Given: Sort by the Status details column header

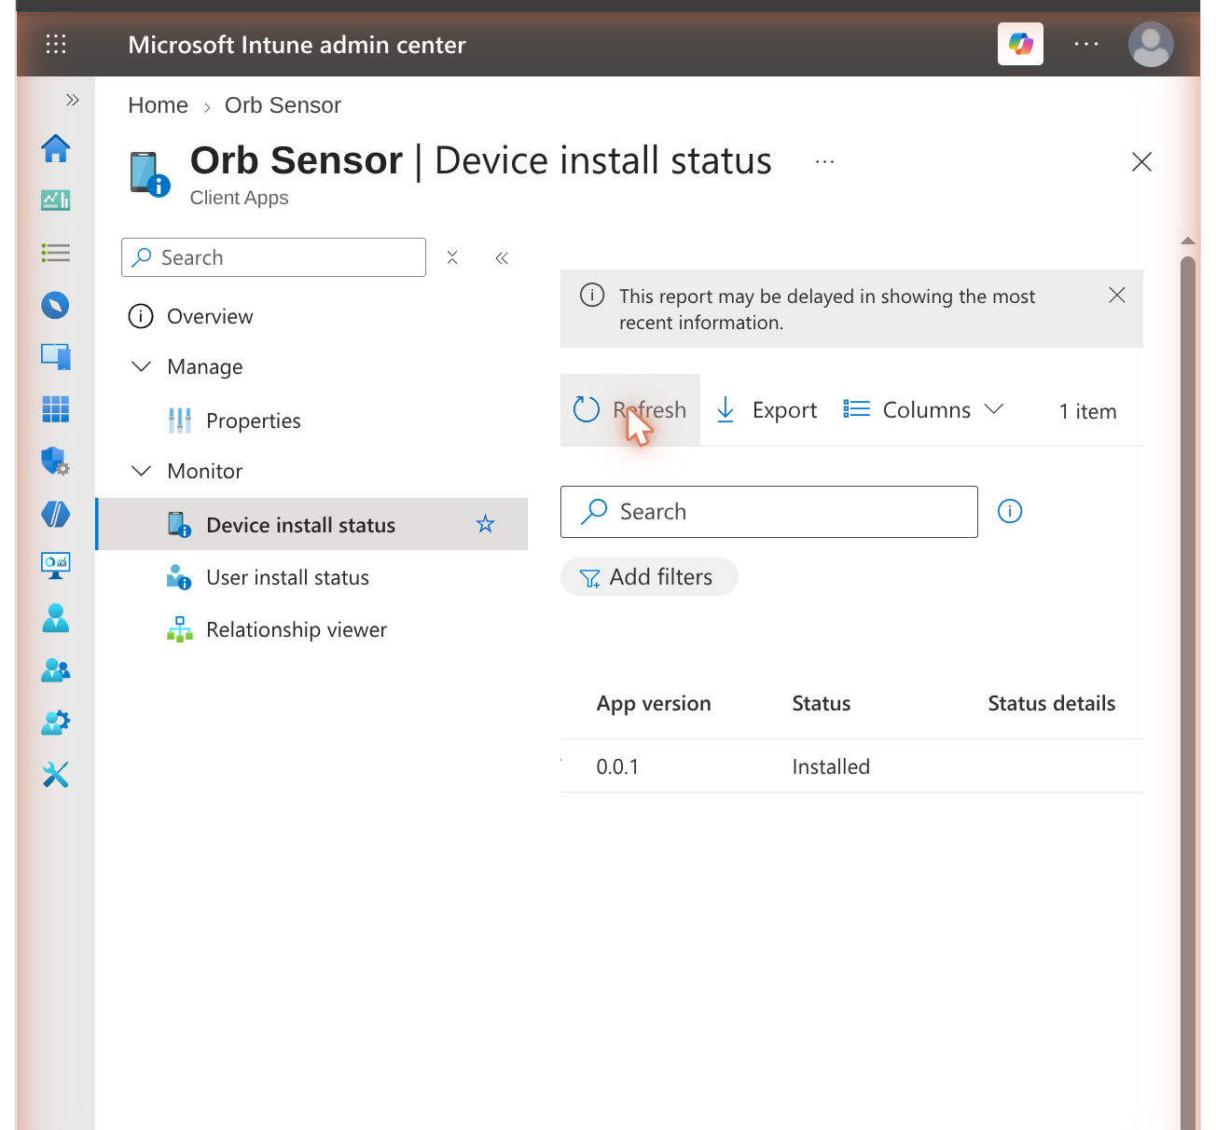Looking at the screenshot, I should click(1052, 704).
